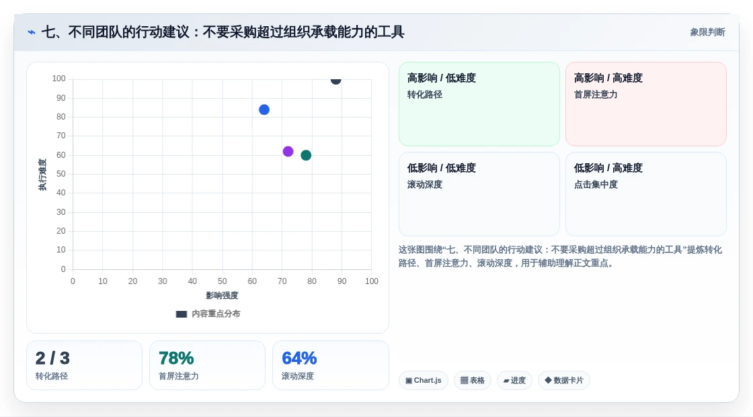The width and height of the screenshot is (753, 417).
Task: Click the 64% 滚动深度 stat card
Action: point(330,365)
